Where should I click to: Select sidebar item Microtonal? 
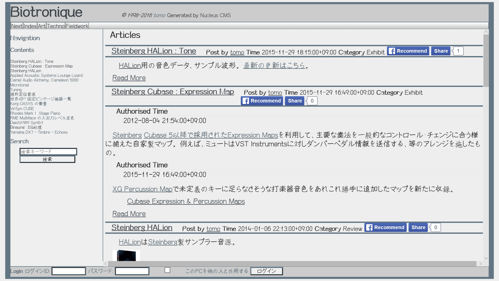(x=19, y=85)
